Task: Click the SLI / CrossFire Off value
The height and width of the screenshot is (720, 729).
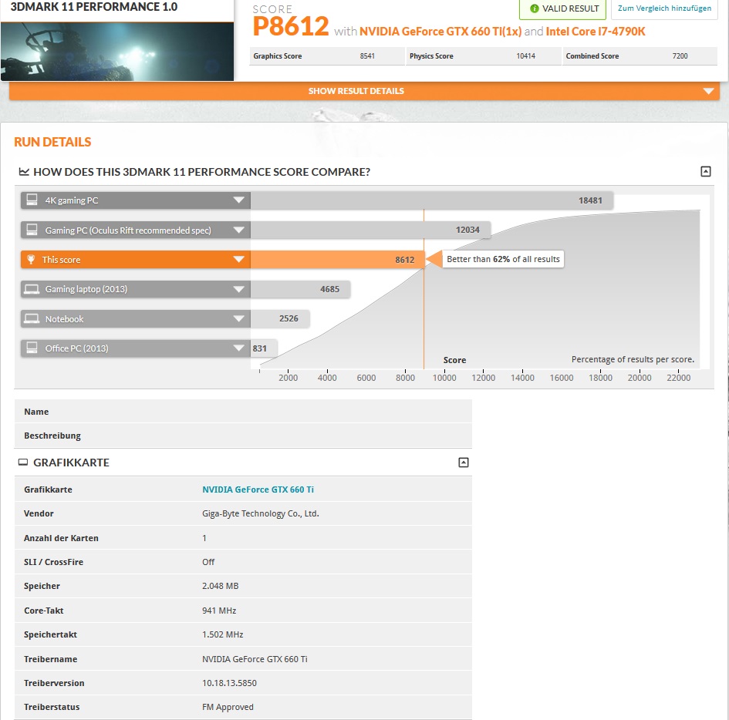Action: coord(208,562)
